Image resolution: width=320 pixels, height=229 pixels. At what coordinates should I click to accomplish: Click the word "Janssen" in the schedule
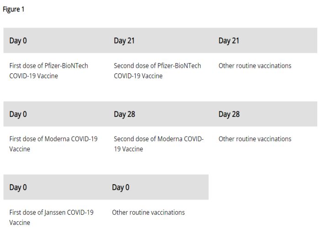pos(57,212)
